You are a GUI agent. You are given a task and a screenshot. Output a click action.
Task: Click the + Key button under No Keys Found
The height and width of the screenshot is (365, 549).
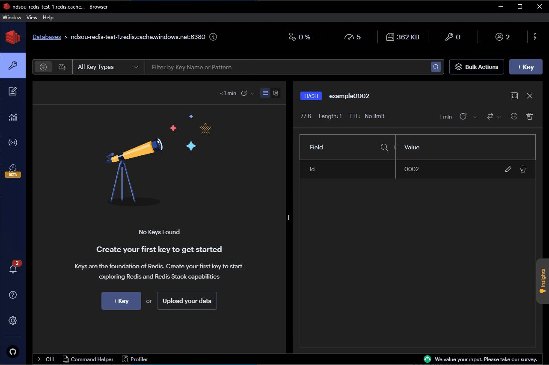pos(121,301)
